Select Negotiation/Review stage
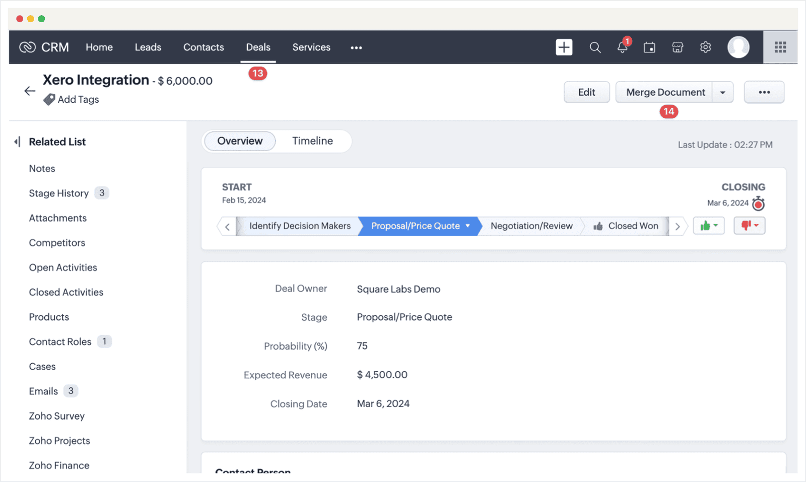Image resolution: width=806 pixels, height=482 pixels. (x=531, y=226)
